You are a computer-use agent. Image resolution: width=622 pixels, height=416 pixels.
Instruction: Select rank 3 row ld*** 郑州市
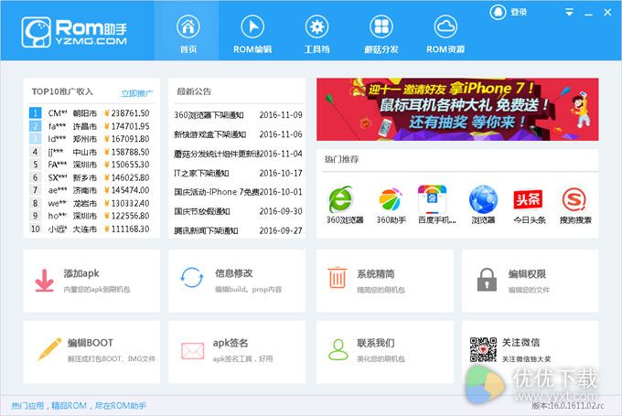tap(90, 139)
